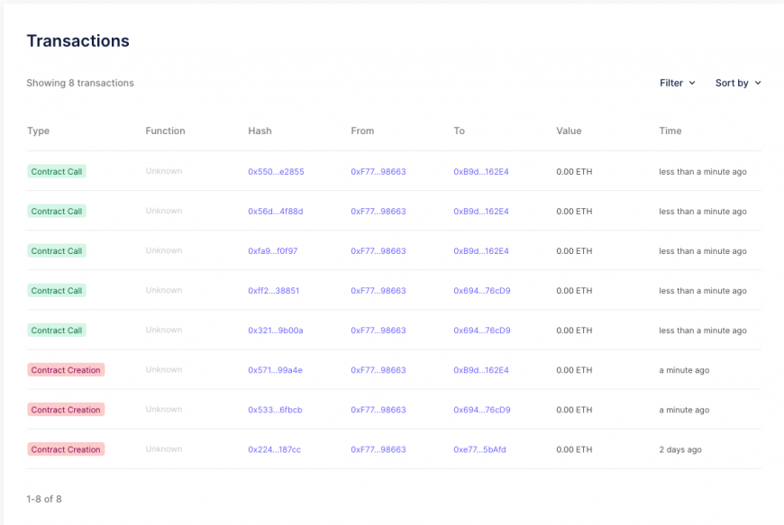Screen dimensions: 784x525
Task: Click transaction hash 0xfa9...f0f97
Action: (x=272, y=251)
